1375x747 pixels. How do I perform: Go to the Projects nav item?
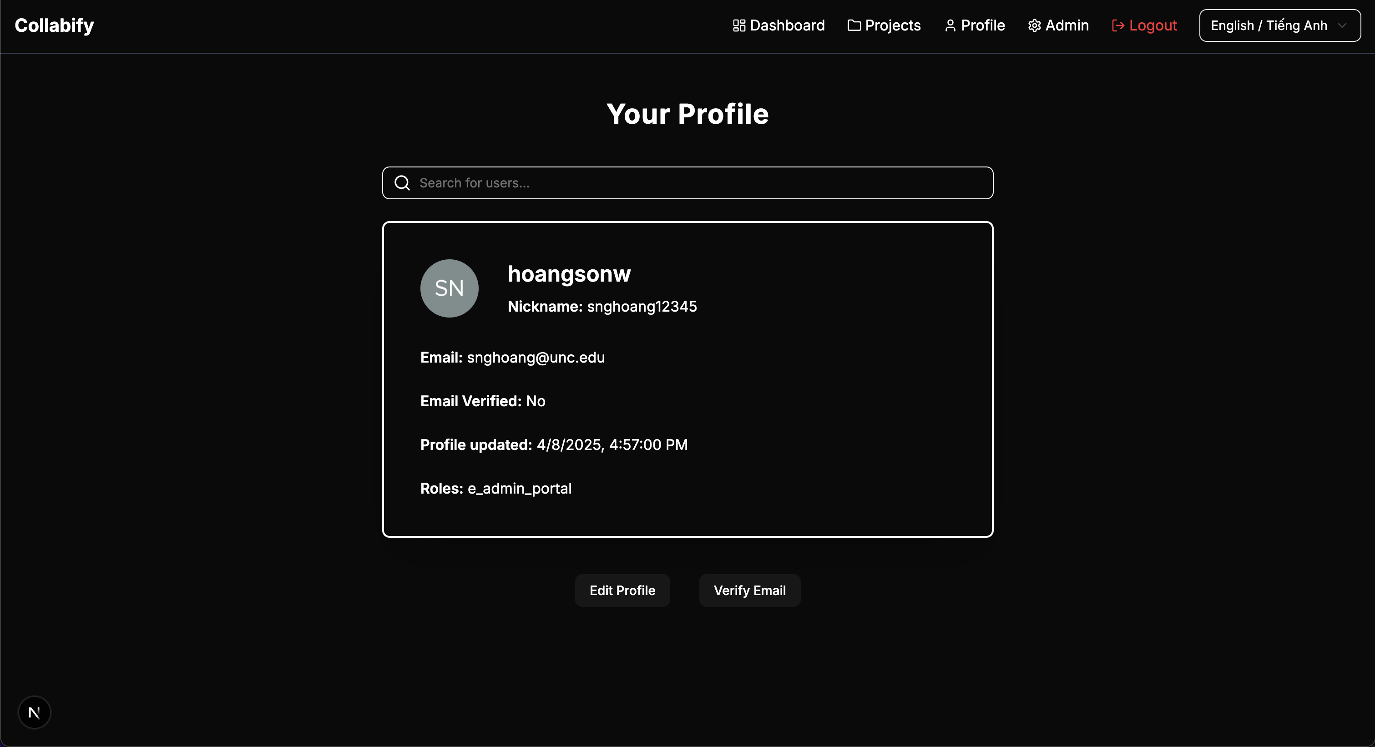tap(885, 25)
